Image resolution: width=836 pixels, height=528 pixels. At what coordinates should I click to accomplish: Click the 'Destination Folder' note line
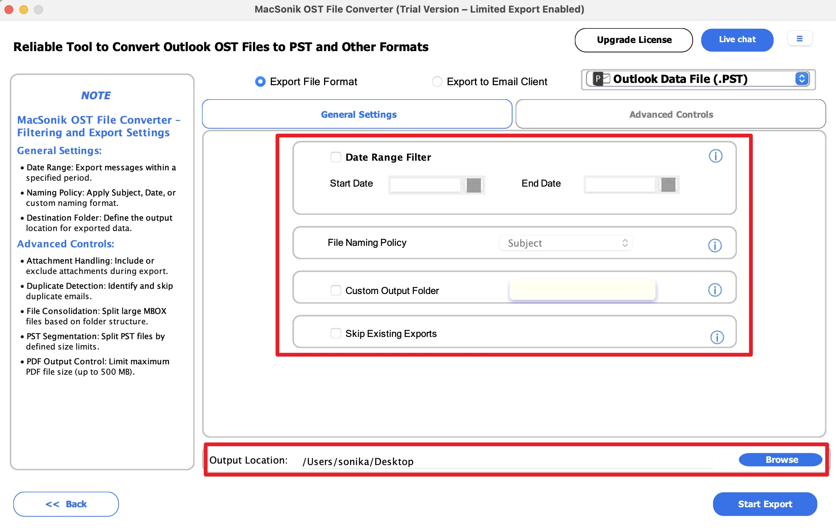(x=97, y=223)
